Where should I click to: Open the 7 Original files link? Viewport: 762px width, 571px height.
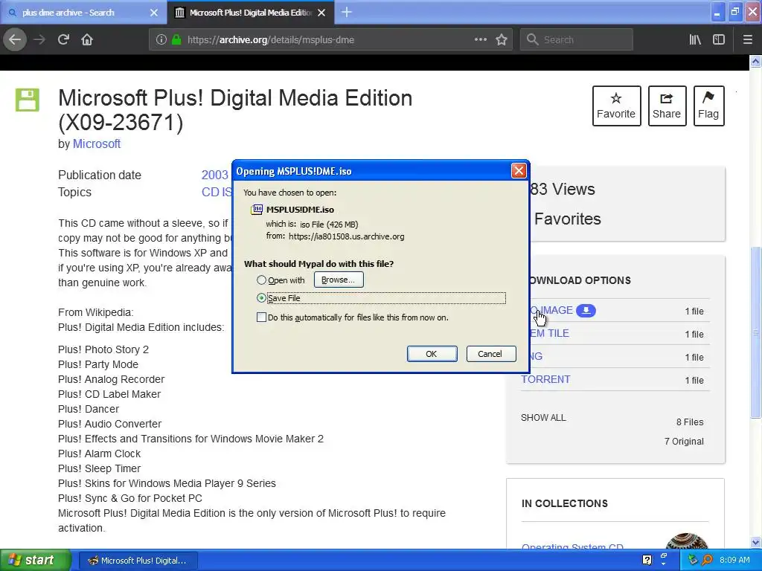point(685,442)
